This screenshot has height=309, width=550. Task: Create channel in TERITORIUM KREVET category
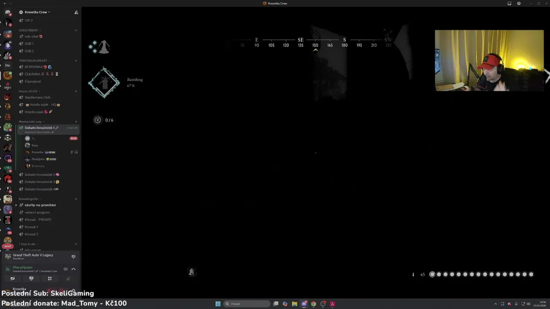click(76, 61)
